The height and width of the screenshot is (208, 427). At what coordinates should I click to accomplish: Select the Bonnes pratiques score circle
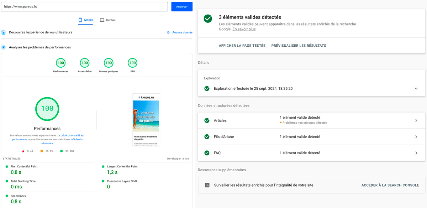(x=108, y=62)
